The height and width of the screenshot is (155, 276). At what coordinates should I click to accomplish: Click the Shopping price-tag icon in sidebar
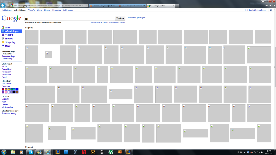click(x=3, y=42)
